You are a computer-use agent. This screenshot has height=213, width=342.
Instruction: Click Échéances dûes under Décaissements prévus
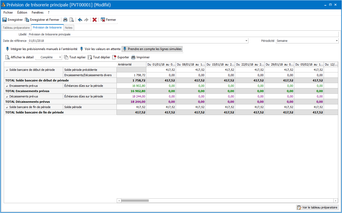[84, 96]
